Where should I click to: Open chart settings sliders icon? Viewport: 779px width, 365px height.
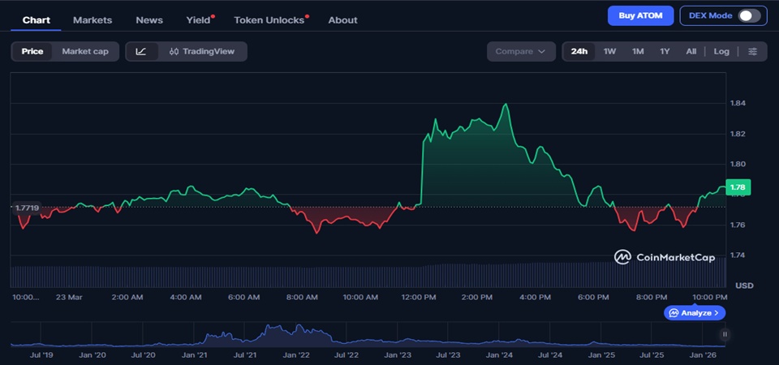click(753, 52)
